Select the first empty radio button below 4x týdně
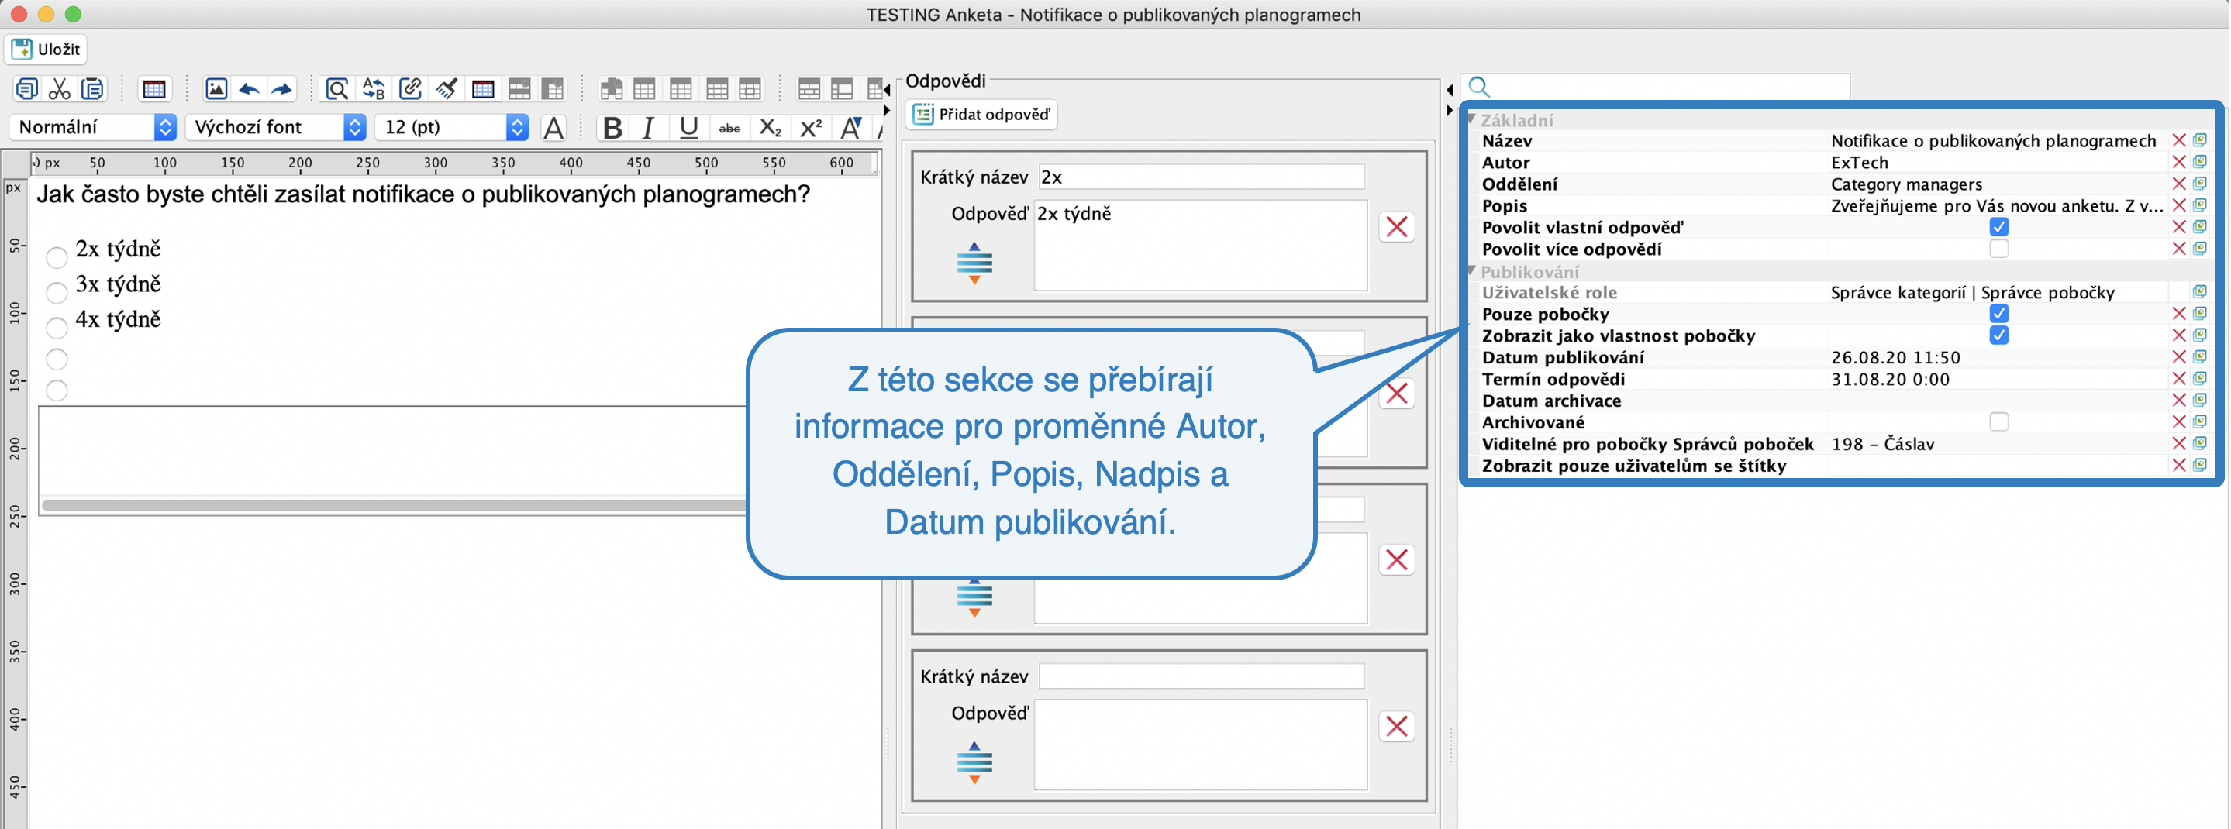The width and height of the screenshot is (2231, 829). [57, 358]
